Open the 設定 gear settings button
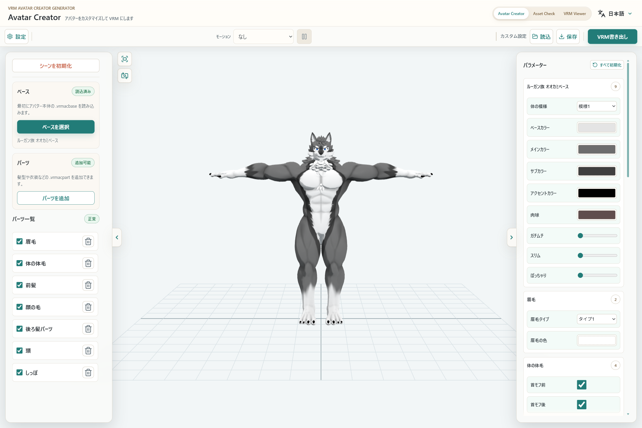642x428 pixels. [17, 36]
